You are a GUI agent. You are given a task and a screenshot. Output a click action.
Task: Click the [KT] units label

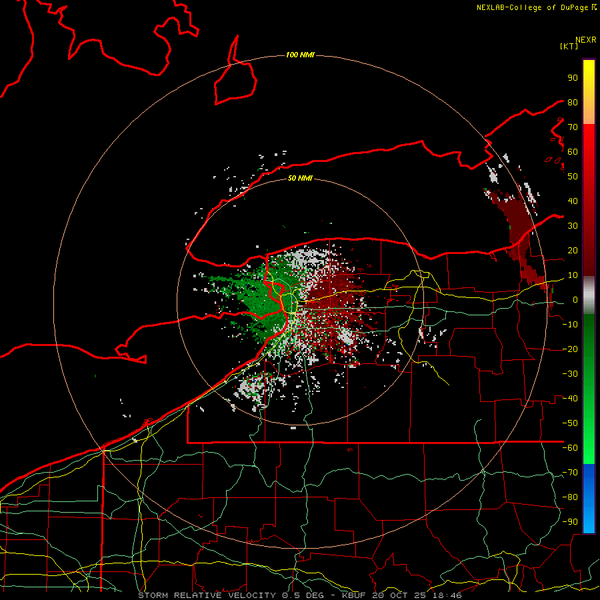click(569, 46)
